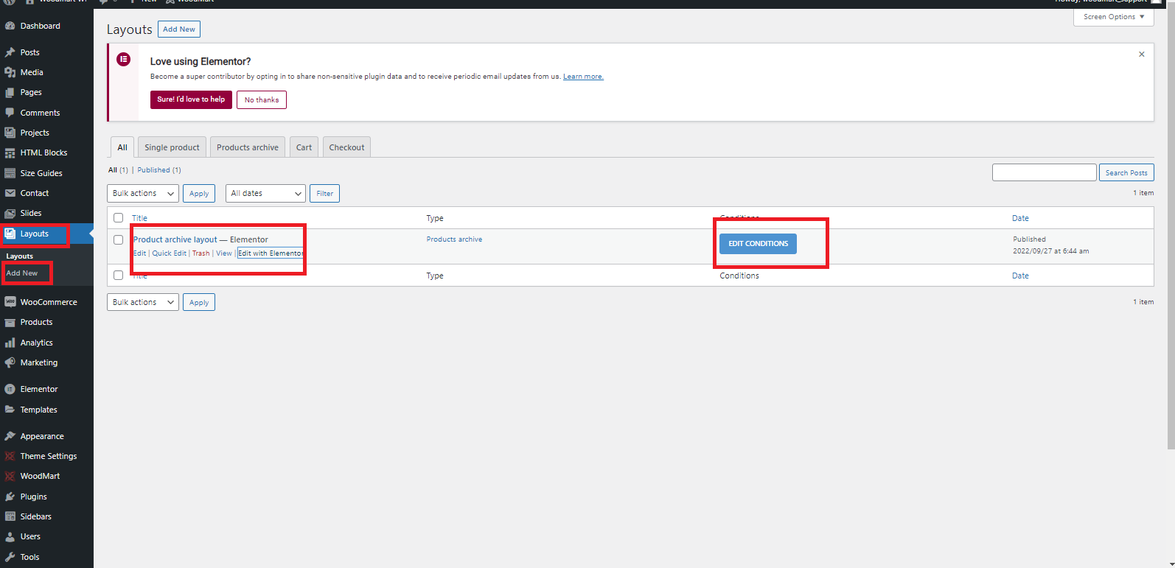This screenshot has width=1175, height=568.
Task: Focus the search posts input field
Action: 1044,172
